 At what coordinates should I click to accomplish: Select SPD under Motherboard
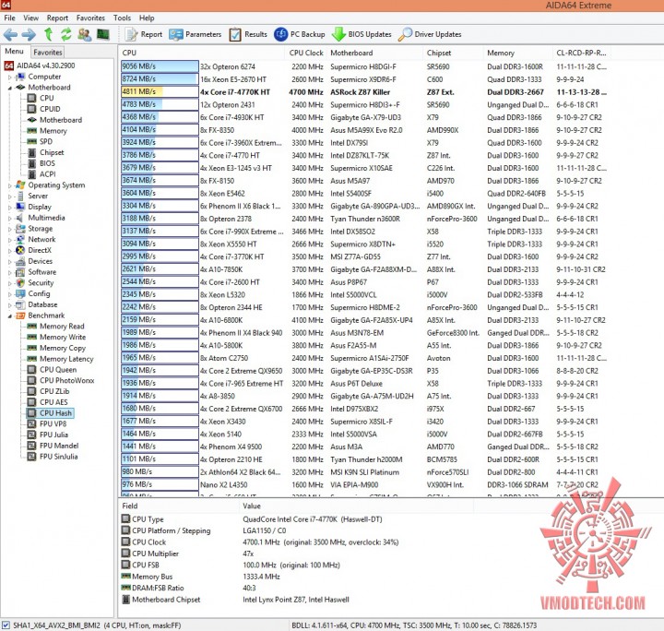(x=46, y=141)
